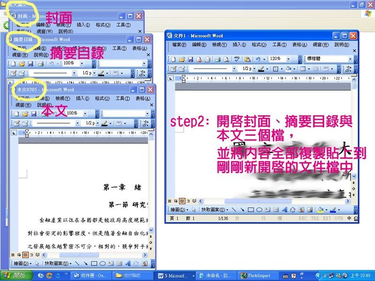
Task: Run spelling check in 文件1 toolbar
Action: [x=237, y=59]
